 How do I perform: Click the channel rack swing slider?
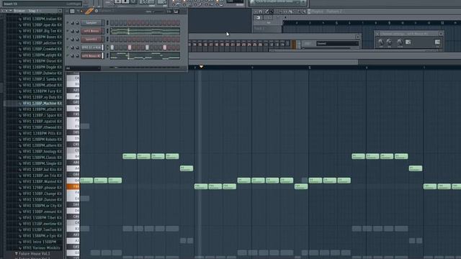[158, 12]
